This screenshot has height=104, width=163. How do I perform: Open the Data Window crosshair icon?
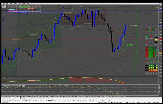pos(36,100)
